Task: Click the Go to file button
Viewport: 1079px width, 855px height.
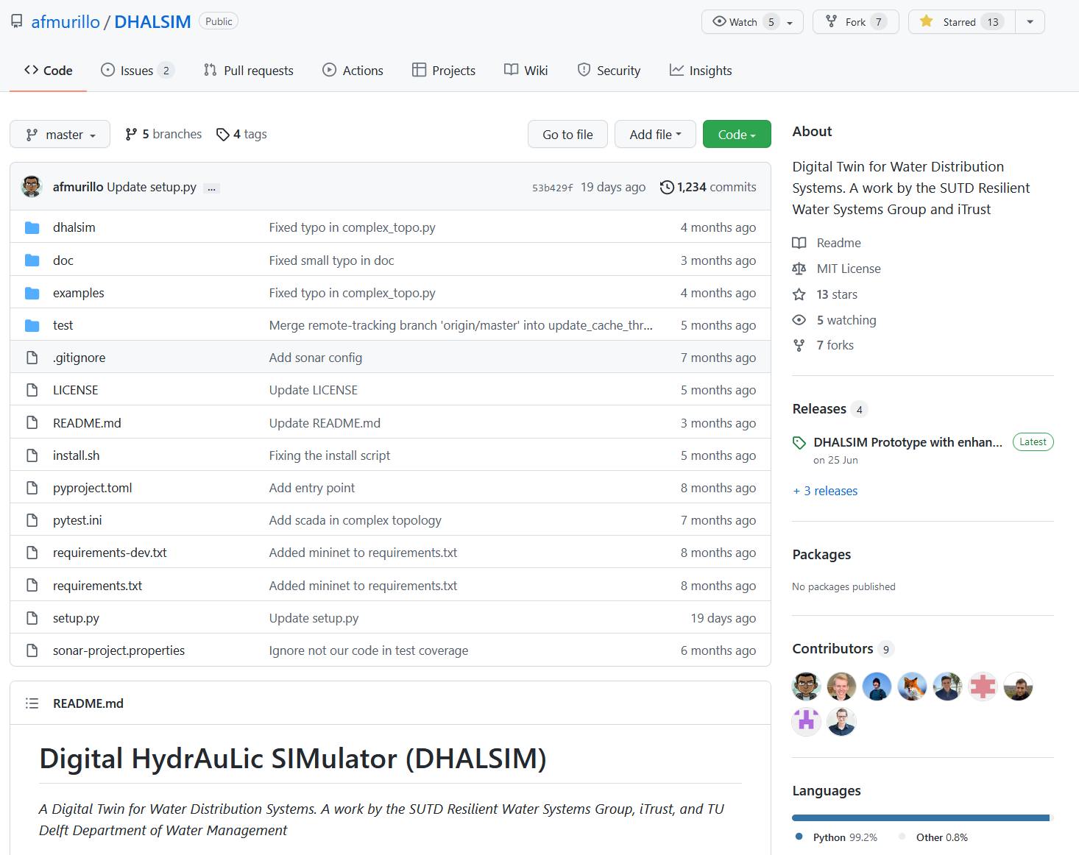Action: [567, 135]
